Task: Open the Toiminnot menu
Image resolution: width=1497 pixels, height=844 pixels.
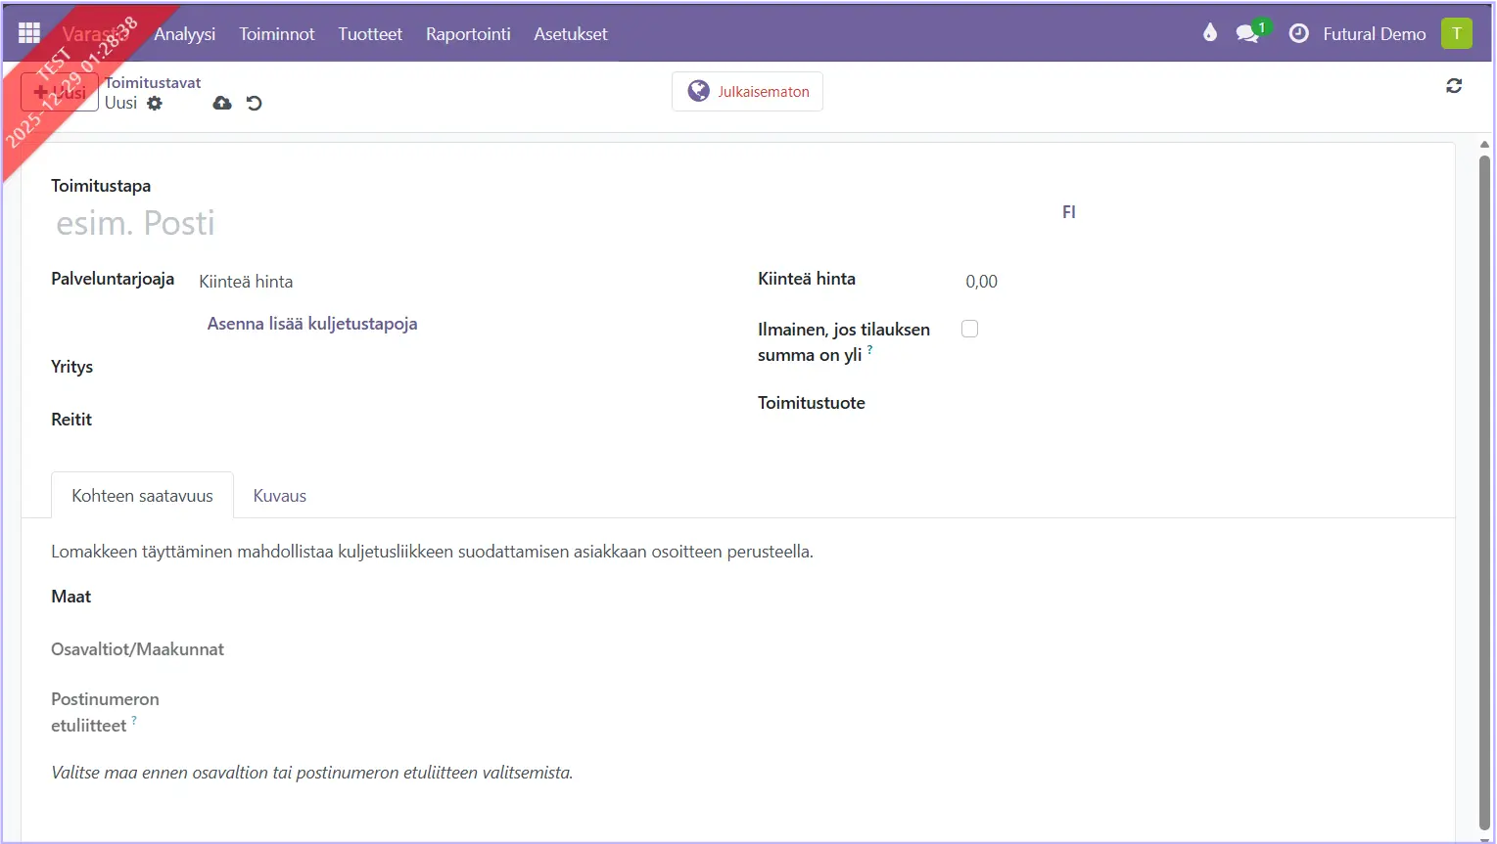Action: pyautogui.click(x=277, y=33)
